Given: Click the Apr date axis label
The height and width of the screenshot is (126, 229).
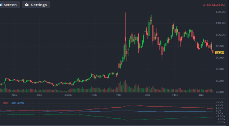Looking at the screenshot, I should pos(148,95).
